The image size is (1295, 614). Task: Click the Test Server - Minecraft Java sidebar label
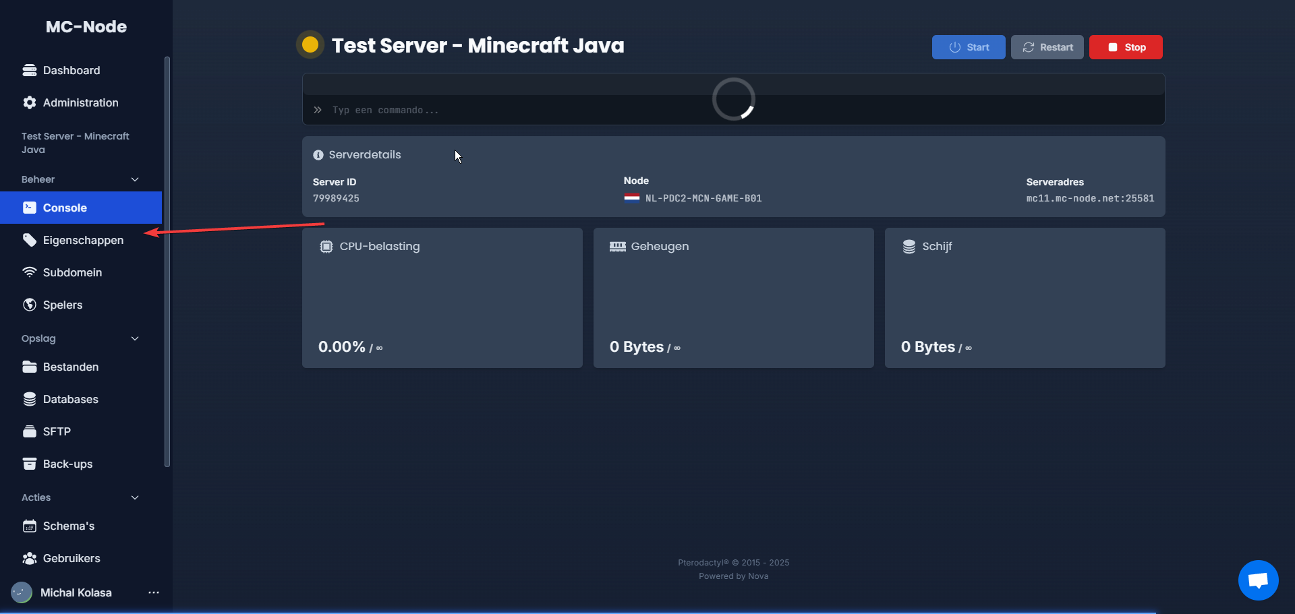click(x=76, y=143)
